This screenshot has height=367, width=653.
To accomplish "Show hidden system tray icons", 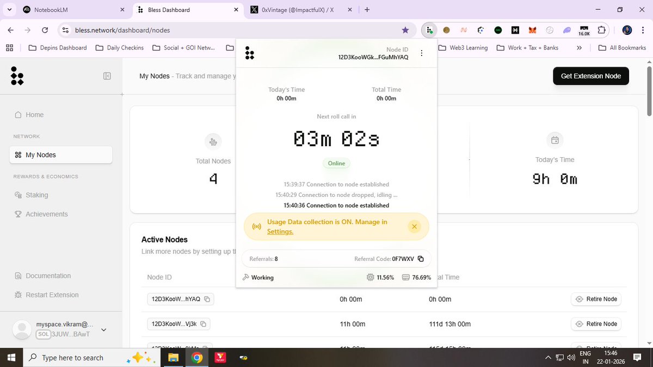I will click(x=548, y=358).
